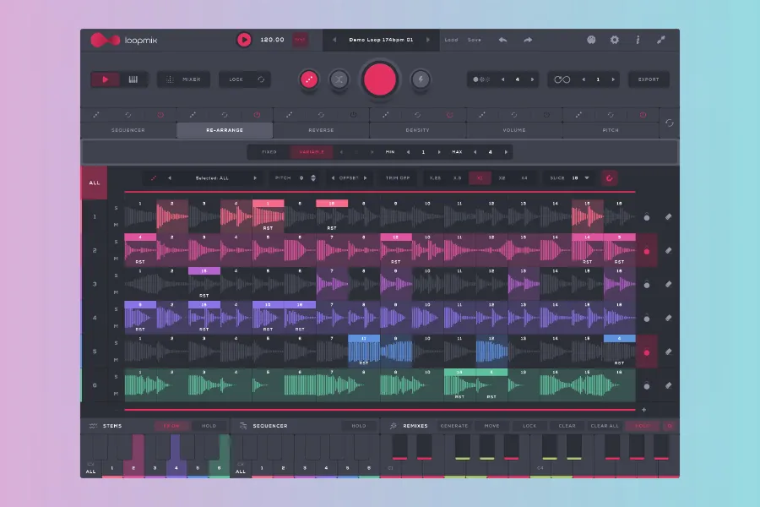Select slice 11 in blue track 5
760x507 pixels.
tap(364, 351)
